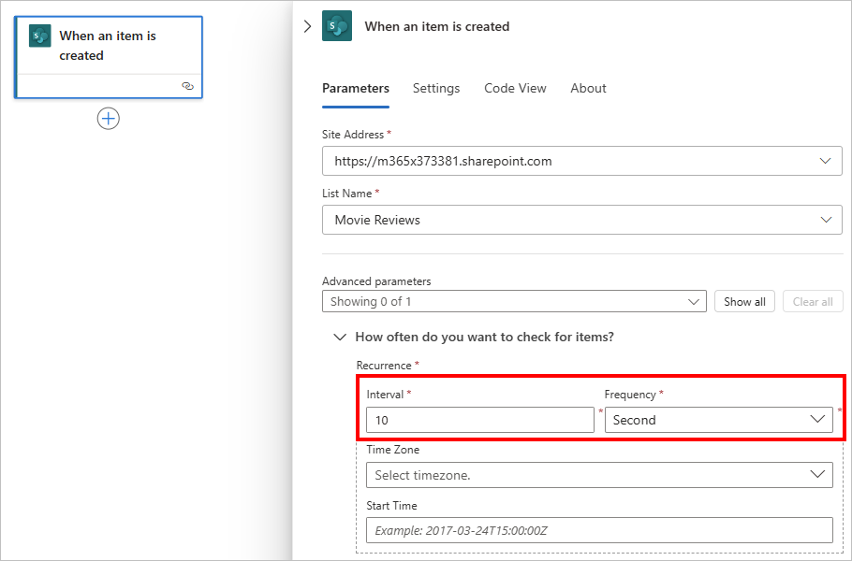Switch to the Parameters tab
This screenshot has width=852, height=561.
(356, 88)
